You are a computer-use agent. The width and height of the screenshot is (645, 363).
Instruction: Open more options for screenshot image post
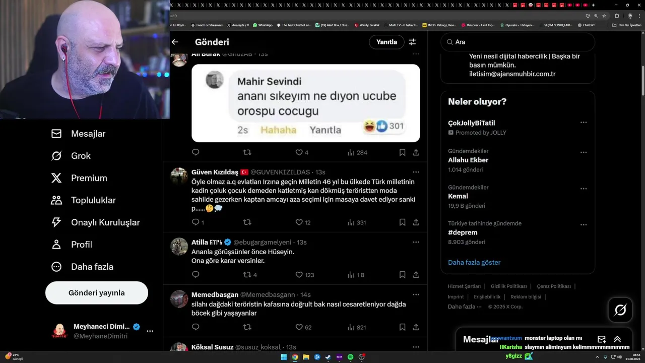pyautogui.click(x=416, y=53)
